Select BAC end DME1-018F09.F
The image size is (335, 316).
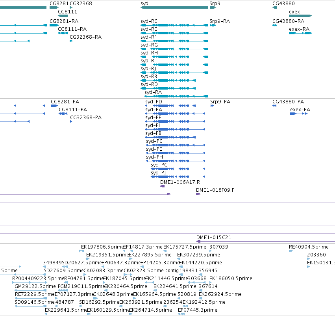pos(215,190)
